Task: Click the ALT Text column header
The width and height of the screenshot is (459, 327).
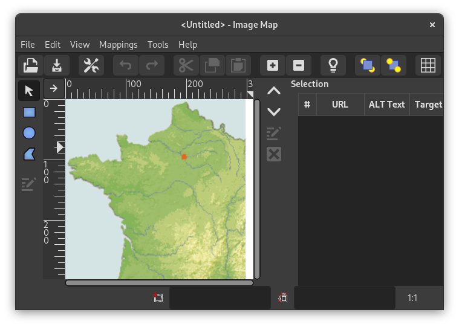Action: point(386,105)
